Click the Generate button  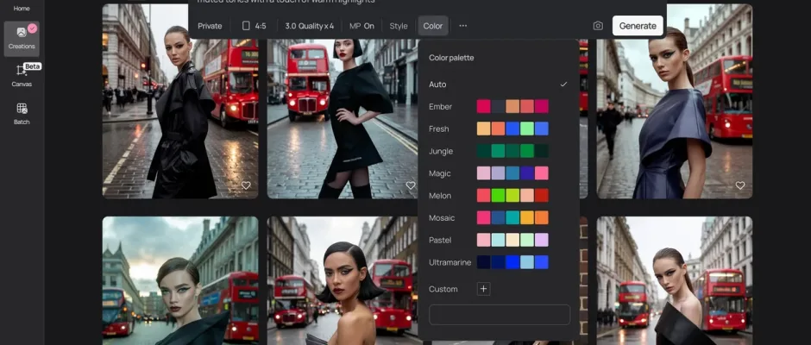(x=638, y=26)
